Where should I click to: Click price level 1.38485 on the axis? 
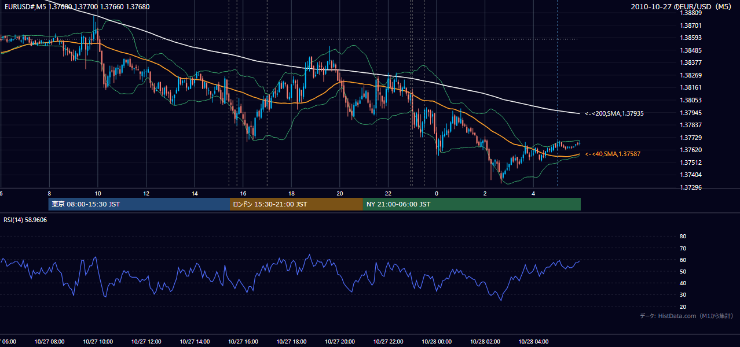pyautogui.click(x=690, y=50)
